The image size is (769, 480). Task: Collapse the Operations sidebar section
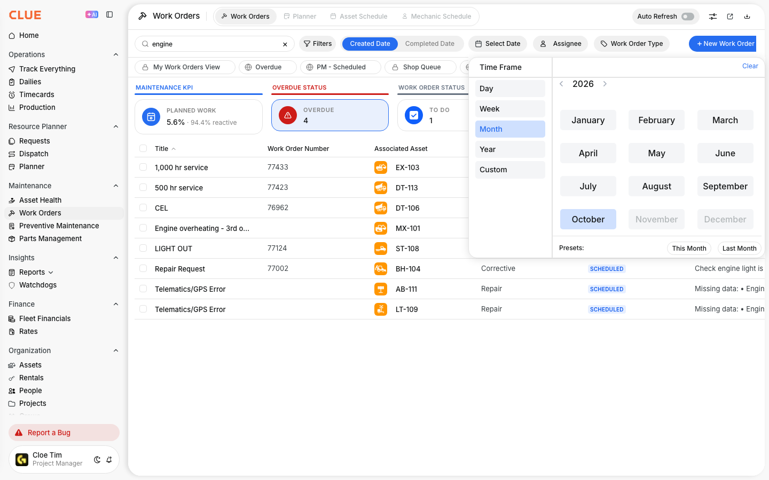116,54
